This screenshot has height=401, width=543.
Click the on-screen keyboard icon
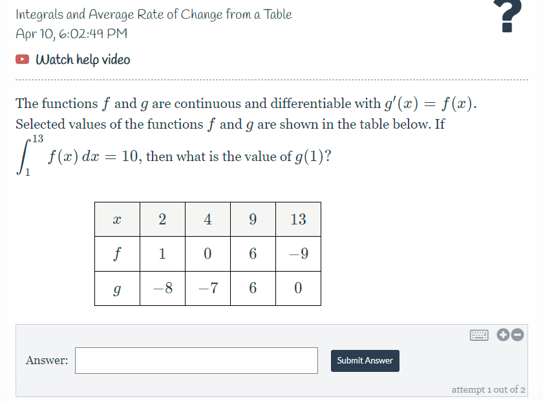pyautogui.click(x=479, y=335)
